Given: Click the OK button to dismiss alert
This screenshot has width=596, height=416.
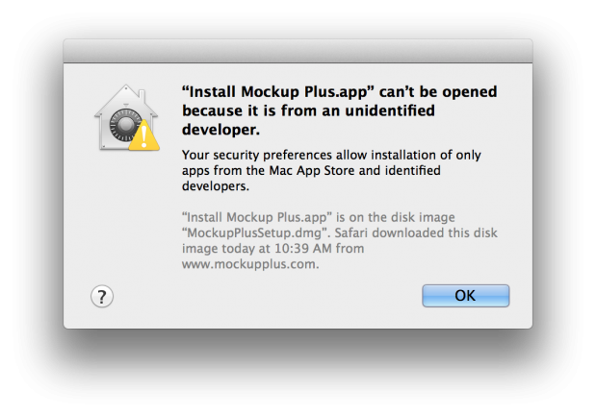Looking at the screenshot, I should [466, 296].
